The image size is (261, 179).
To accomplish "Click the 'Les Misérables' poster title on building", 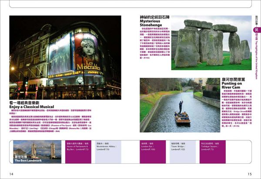I will coord(89,66).
